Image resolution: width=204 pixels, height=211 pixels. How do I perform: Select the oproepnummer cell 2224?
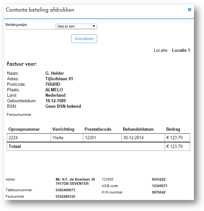(14, 138)
